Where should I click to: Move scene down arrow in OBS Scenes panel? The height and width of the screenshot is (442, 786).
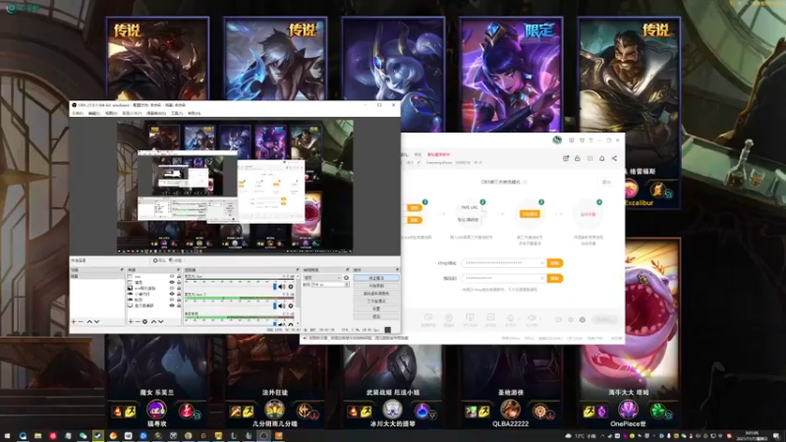point(96,322)
